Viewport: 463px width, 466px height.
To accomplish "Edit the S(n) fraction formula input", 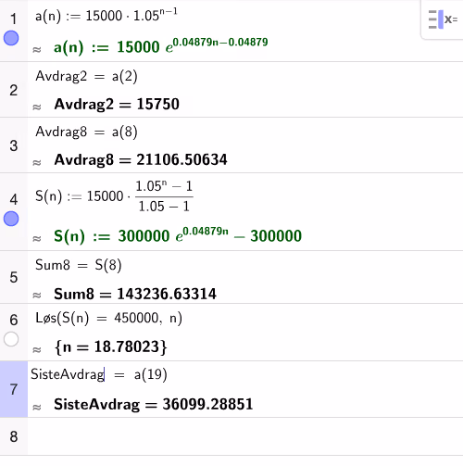I will click(114, 196).
